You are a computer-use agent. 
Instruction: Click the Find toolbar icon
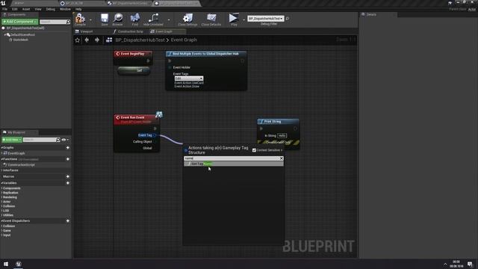tap(135, 18)
